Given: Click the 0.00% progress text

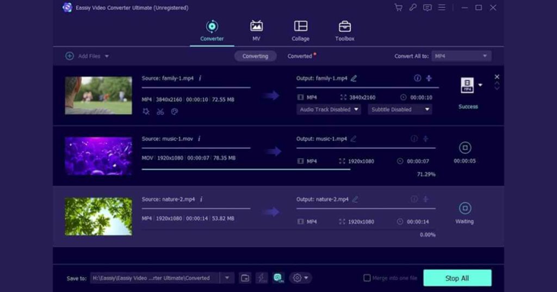Looking at the screenshot, I should [428, 234].
